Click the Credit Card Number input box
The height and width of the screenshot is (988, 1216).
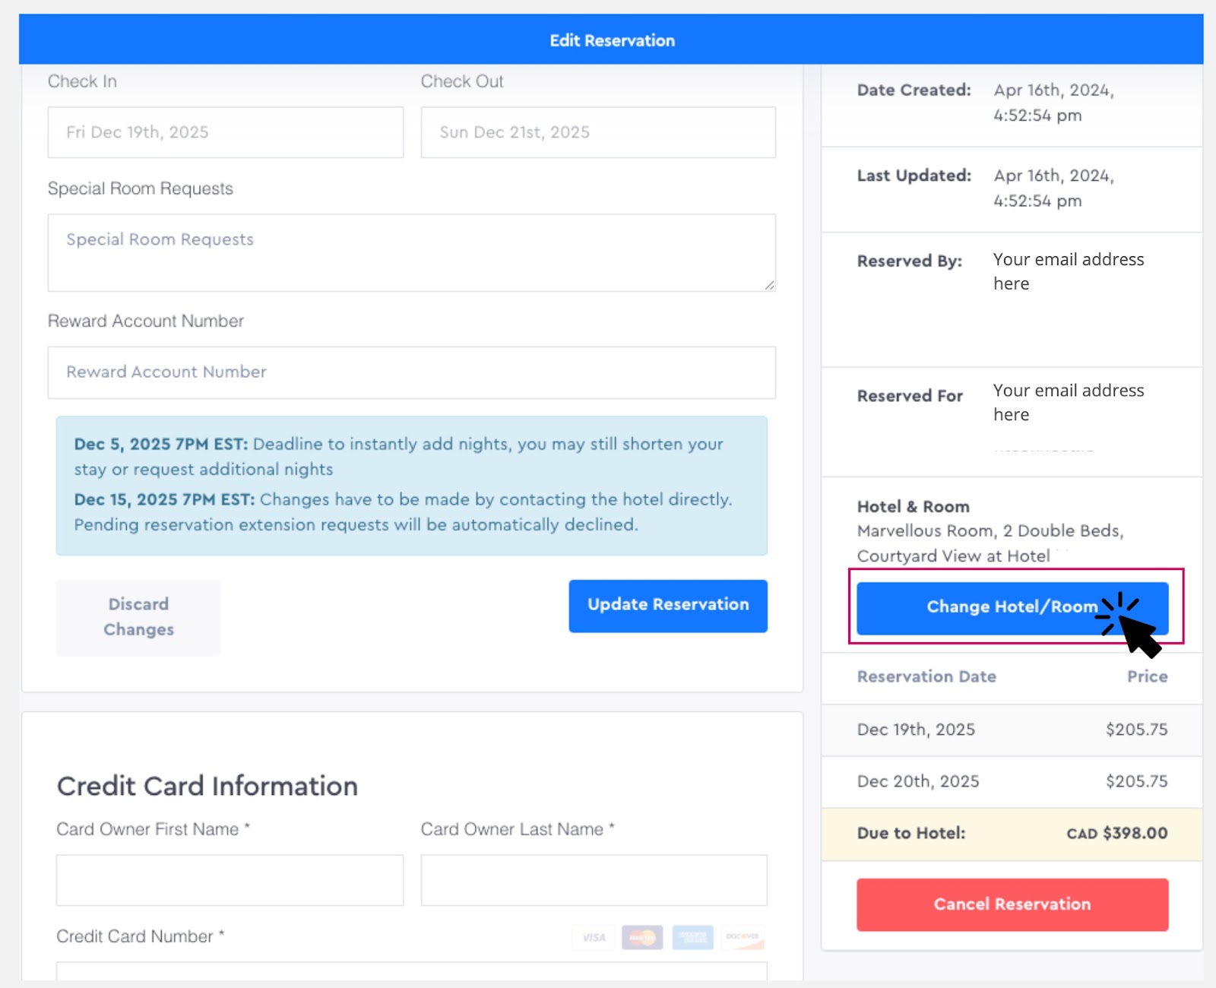(410, 971)
